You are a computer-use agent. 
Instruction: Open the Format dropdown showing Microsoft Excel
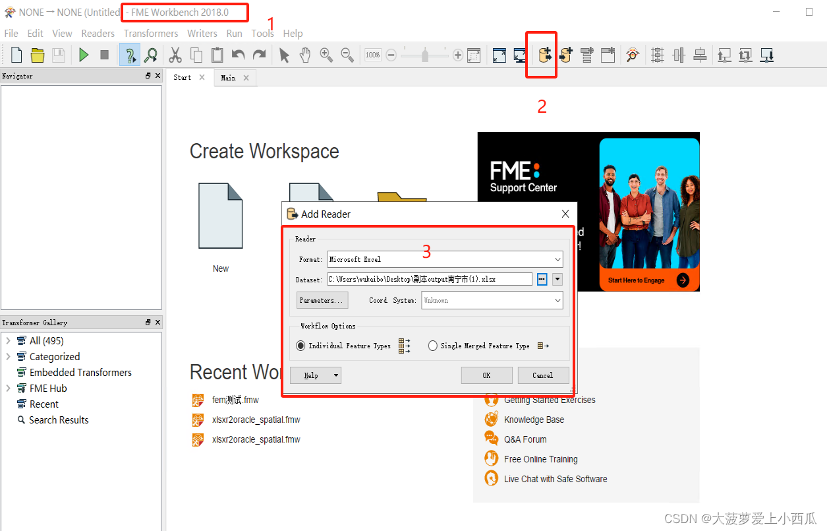point(445,259)
